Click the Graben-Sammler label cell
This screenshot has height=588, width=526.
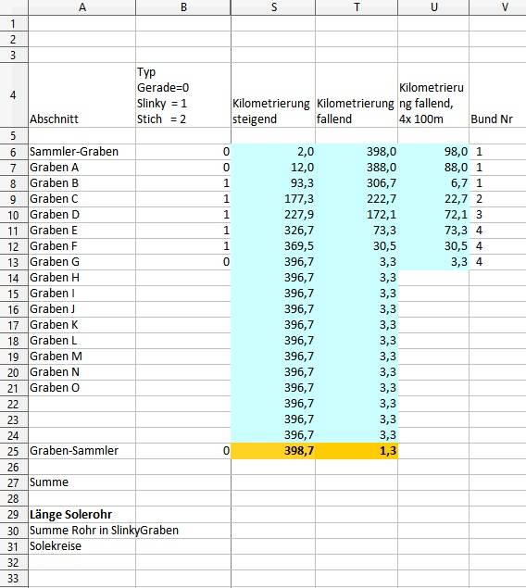[81, 451]
